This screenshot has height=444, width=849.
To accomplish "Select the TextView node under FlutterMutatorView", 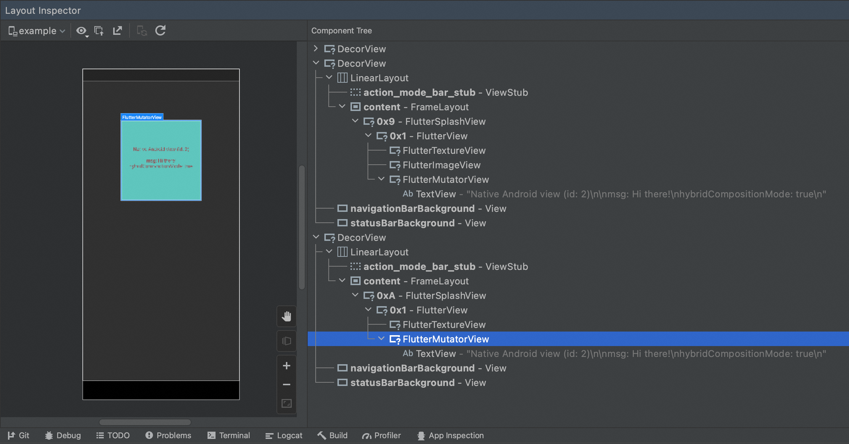I will click(x=435, y=354).
